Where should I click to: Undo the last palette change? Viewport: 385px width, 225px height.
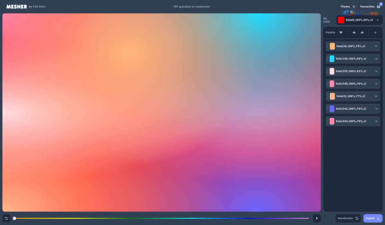(354, 32)
